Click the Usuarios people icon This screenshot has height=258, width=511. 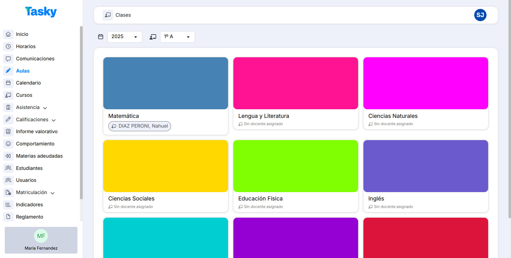(8, 180)
